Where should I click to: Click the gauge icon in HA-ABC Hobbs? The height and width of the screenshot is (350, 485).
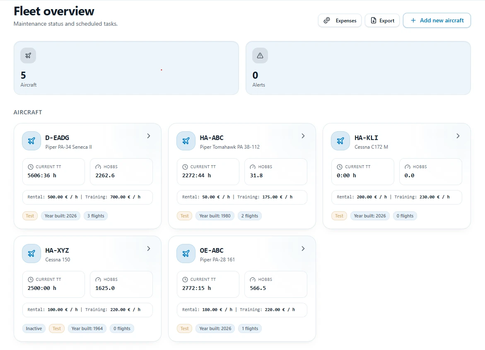point(253,167)
